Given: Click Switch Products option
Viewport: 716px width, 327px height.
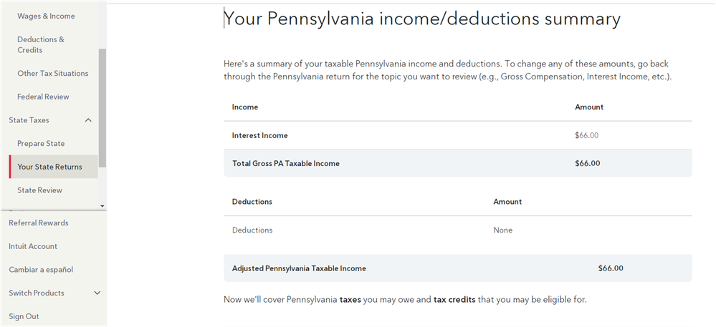Looking at the screenshot, I should pos(37,293).
